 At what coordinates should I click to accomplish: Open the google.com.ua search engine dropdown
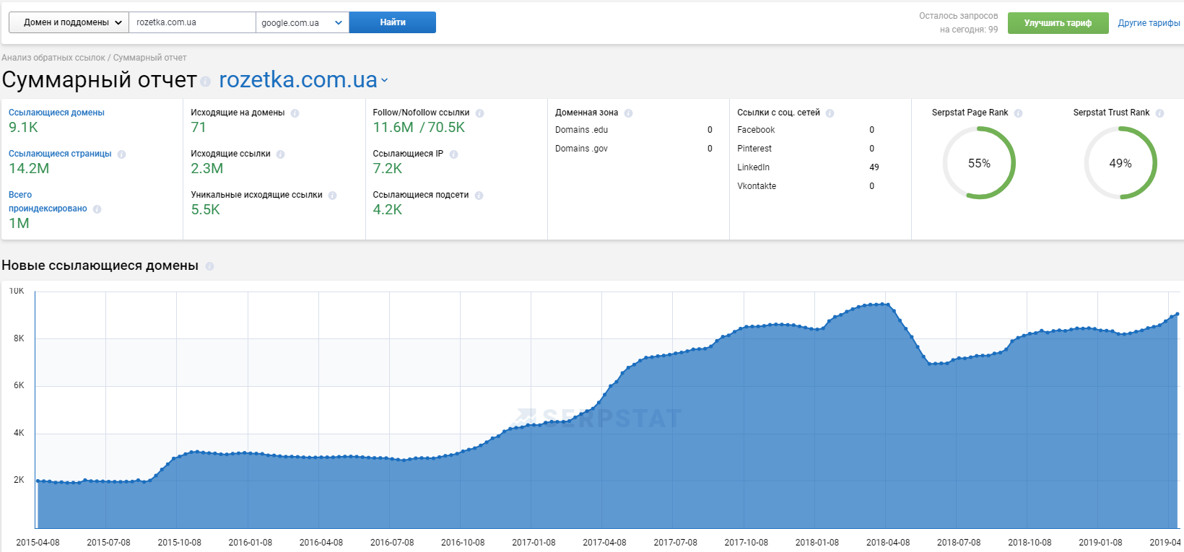coord(302,22)
